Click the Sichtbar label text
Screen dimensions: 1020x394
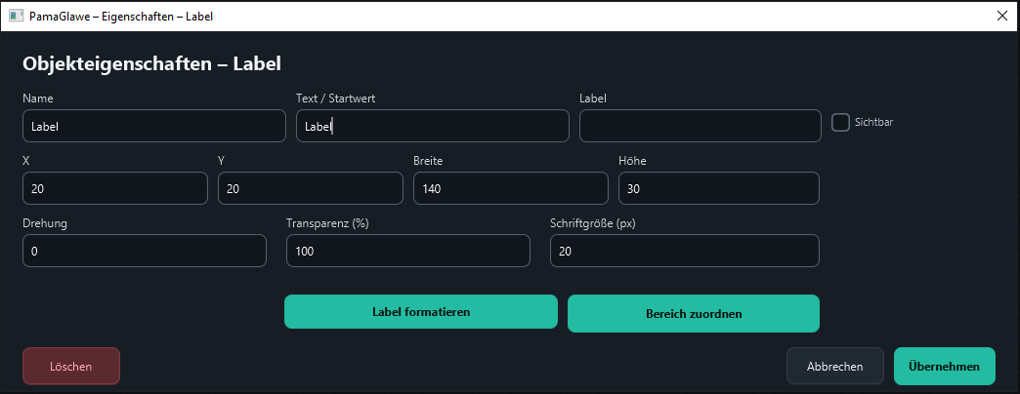(x=873, y=122)
